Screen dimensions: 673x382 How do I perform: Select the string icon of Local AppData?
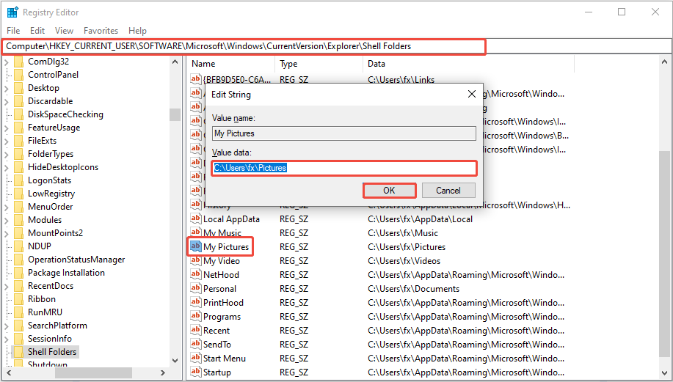point(196,218)
